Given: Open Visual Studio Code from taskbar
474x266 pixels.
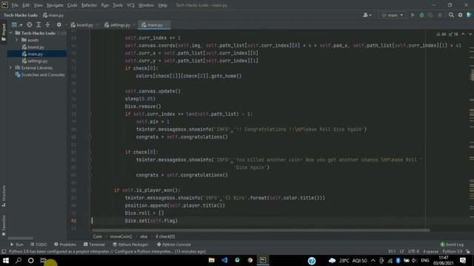Looking at the screenshot, I should pyautogui.click(x=224, y=260).
